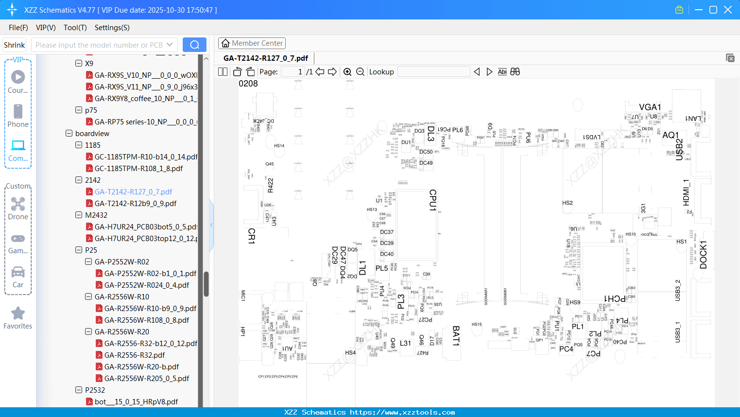Collapse the boardview tree folder

tap(69, 133)
